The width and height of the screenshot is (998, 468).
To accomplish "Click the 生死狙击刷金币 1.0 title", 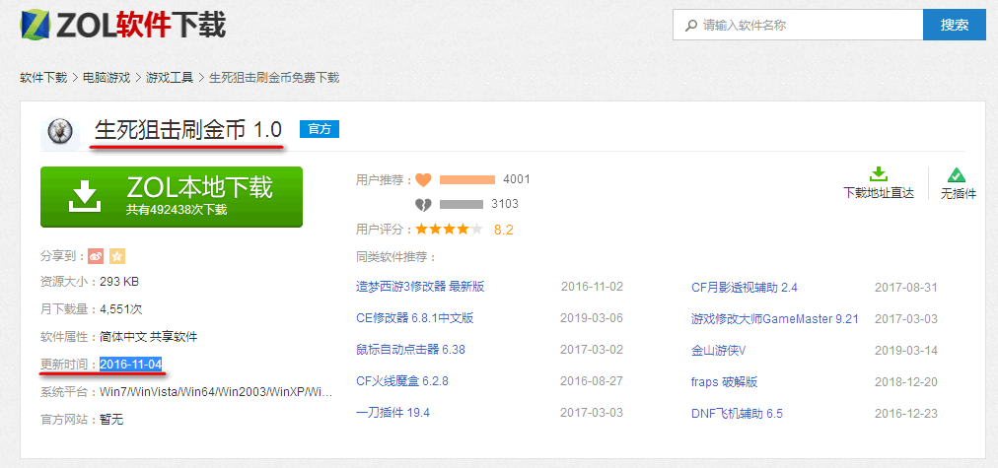I will [x=187, y=130].
